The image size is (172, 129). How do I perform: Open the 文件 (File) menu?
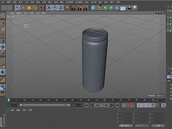point(3,2)
